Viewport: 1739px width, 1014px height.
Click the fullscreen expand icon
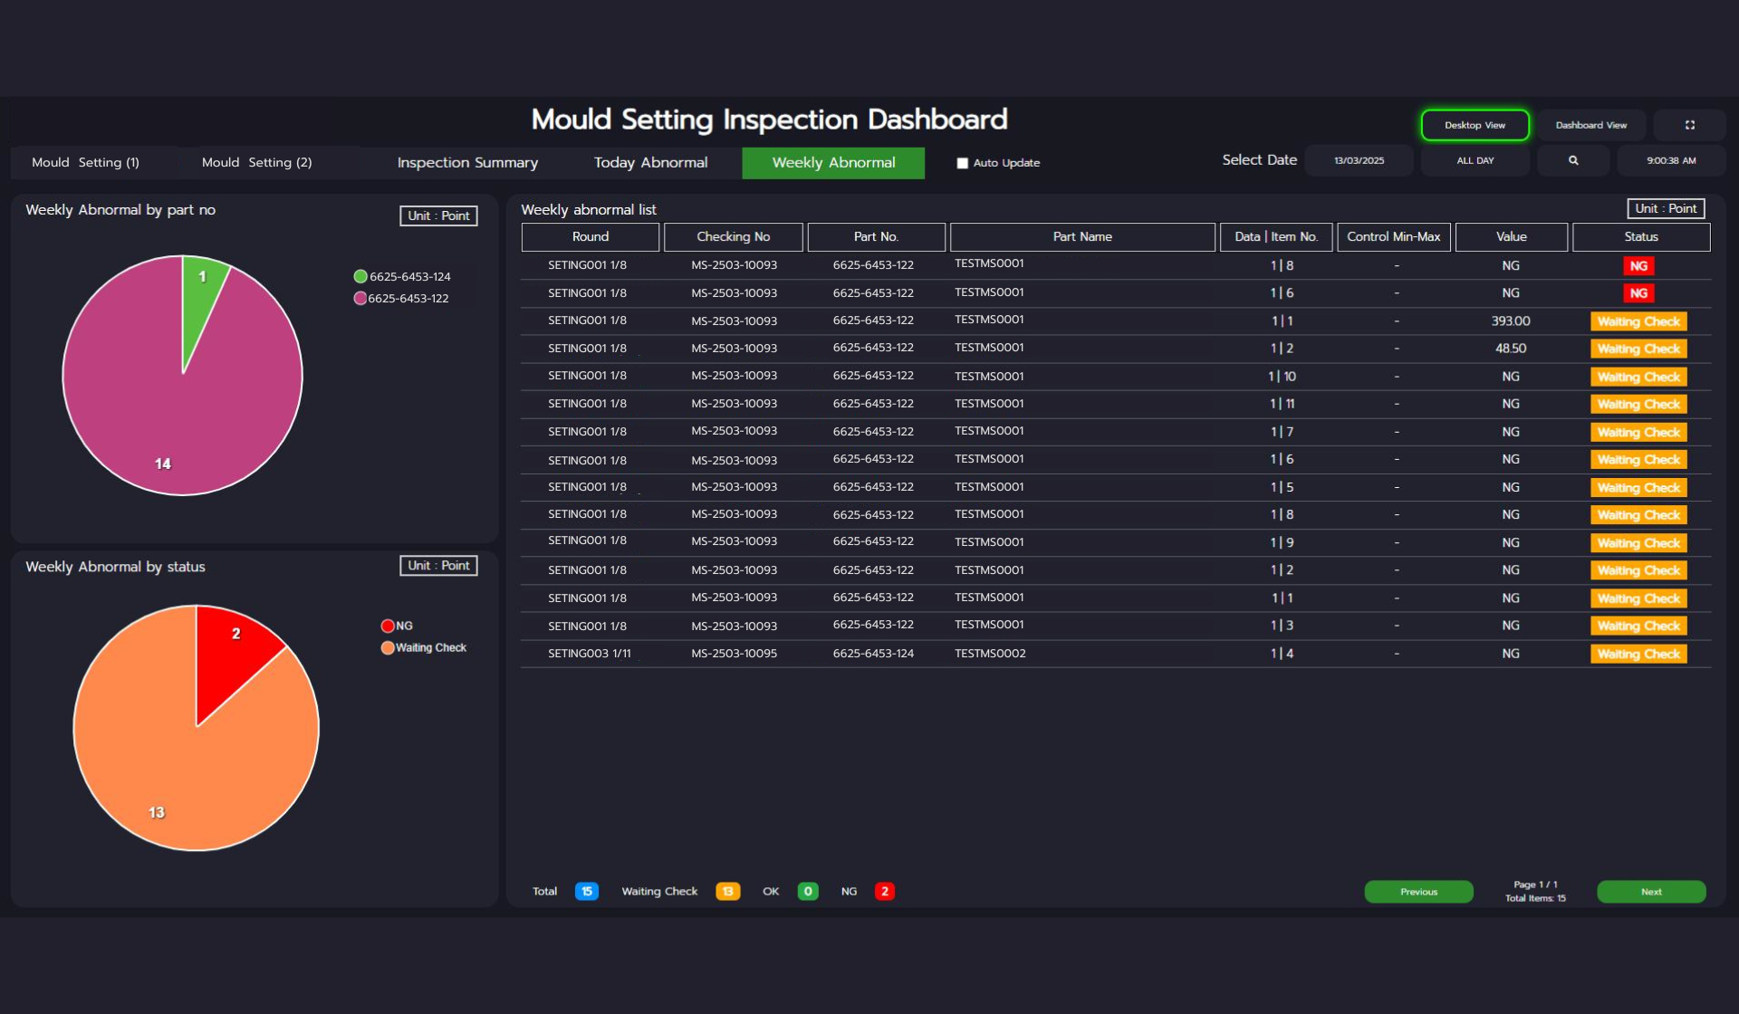click(1689, 125)
